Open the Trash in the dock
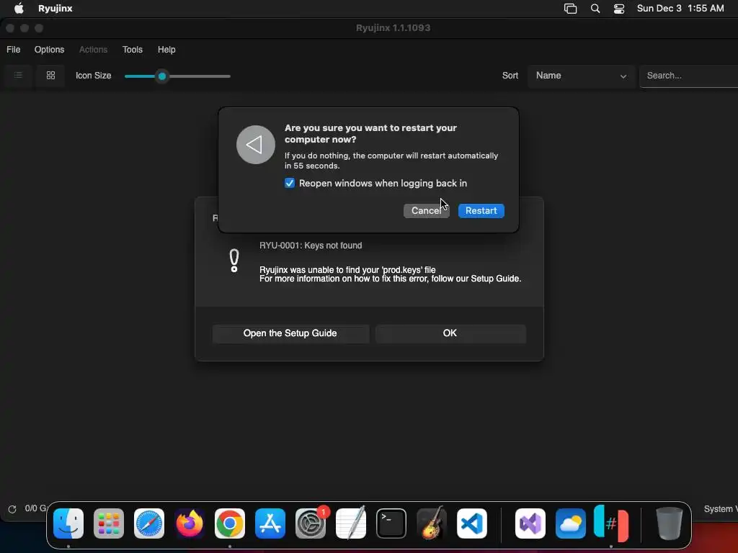 [669, 523]
